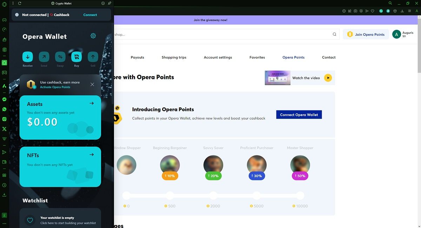Open Opera Wallet settings gear
421x228 pixels.
pos(93,35)
